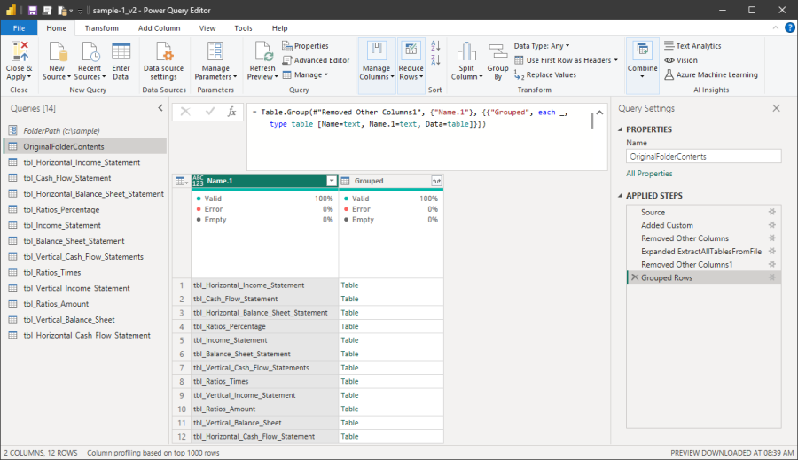Open the File menu
Screen dimensions: 798x460
(19, 28)
